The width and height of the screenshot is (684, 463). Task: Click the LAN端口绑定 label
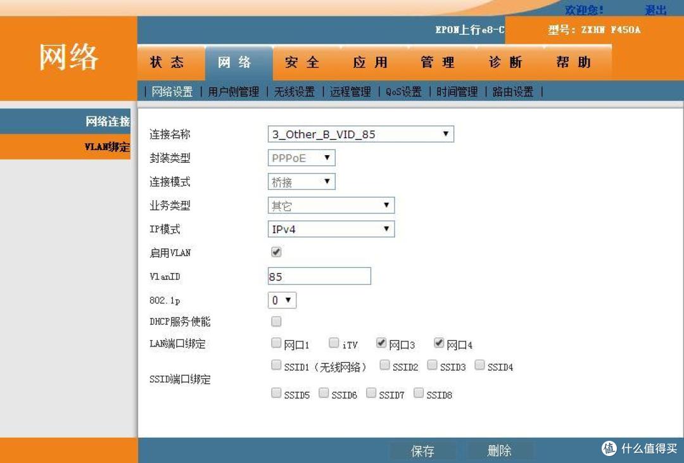pyautogui.click(x=177, y=344)
